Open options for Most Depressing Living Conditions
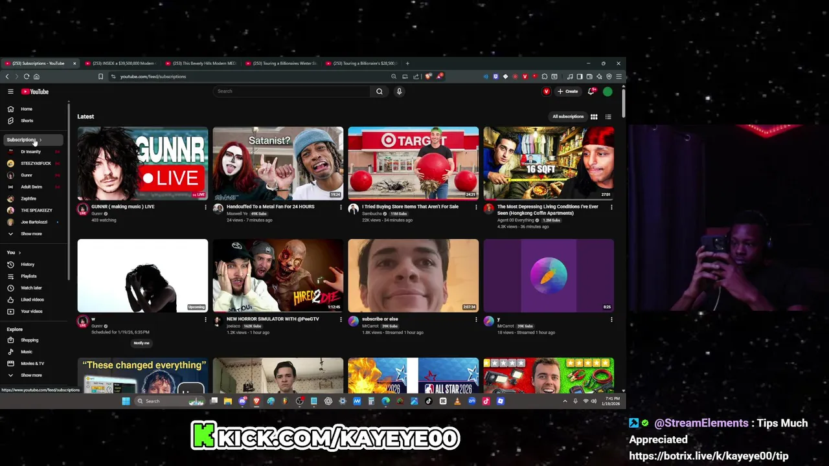This screenshot has height=466, width=829. tap(611, 207)
